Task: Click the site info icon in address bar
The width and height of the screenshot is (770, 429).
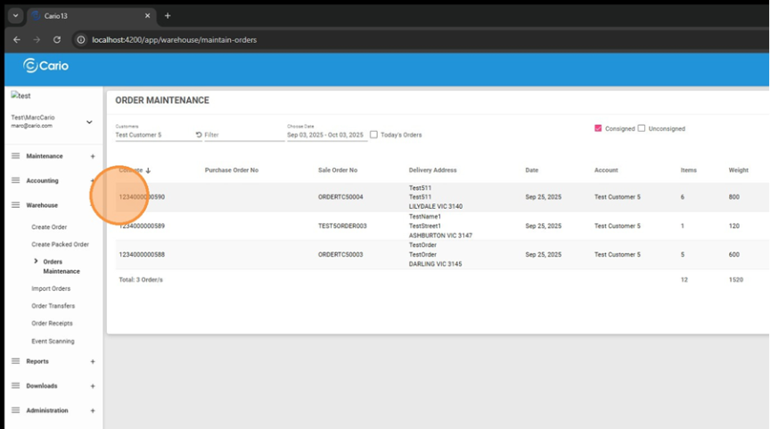Action: [x=80, y=39]
